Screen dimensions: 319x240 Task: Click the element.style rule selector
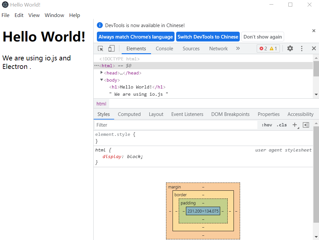click(113, 134)
